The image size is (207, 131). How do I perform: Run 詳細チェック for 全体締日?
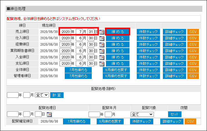click(174, 70)
